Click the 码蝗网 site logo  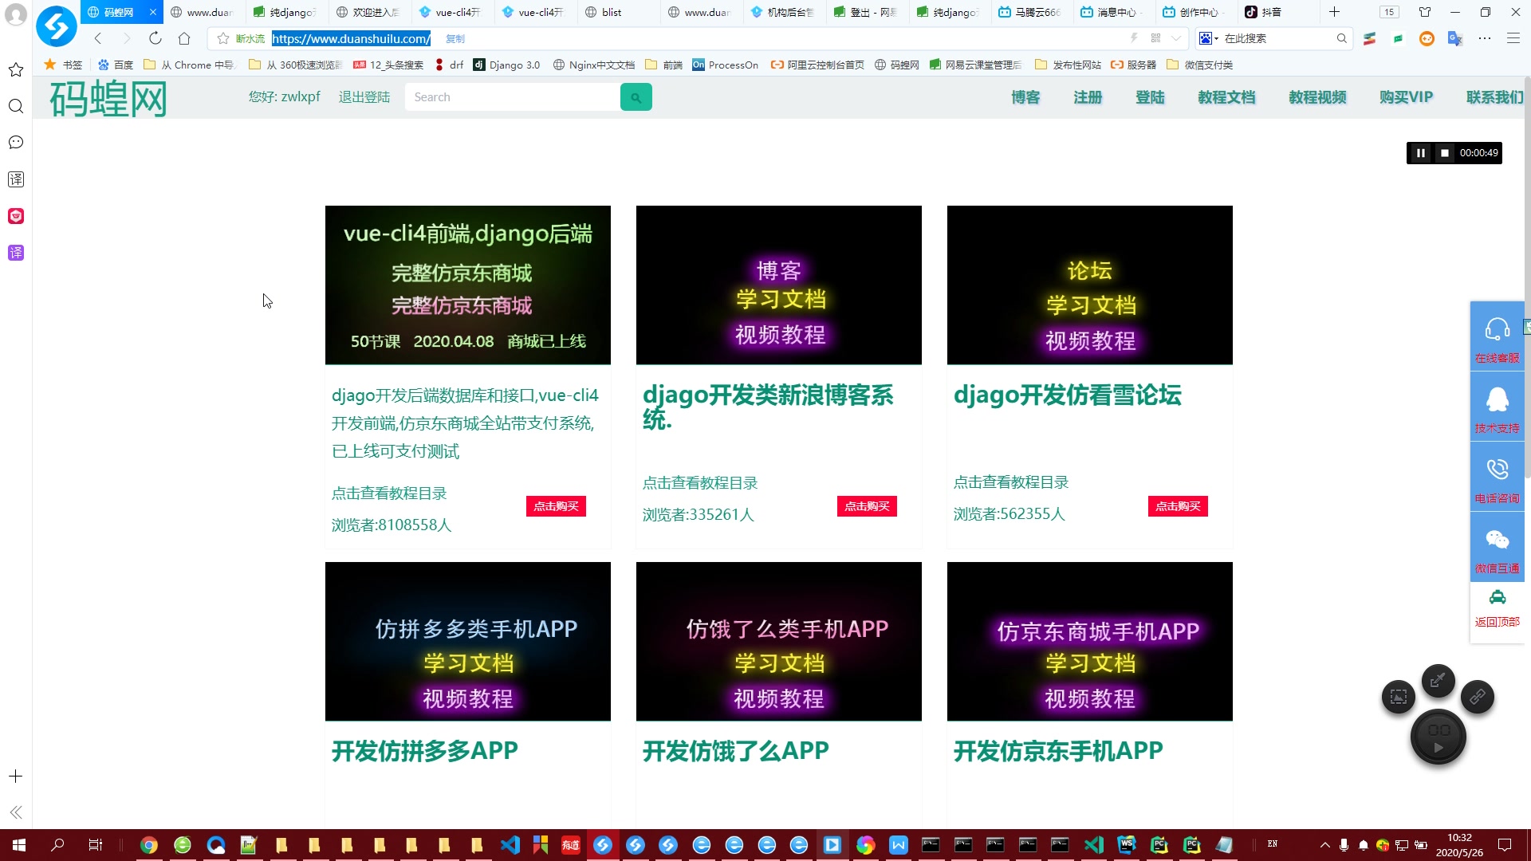point(108,100)
